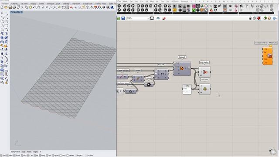Switch to the Front viewport tab
Image resolution: width=279 pixels, height=157 pixels.
click(x=29, y=152)
